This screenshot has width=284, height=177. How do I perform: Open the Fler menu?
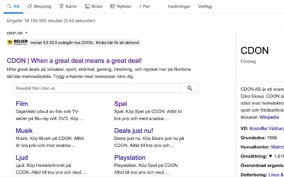coord(145,7)
